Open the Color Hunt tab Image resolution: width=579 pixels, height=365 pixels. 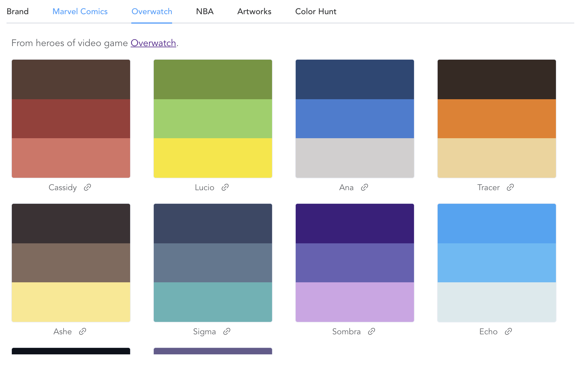coord(316,12)
